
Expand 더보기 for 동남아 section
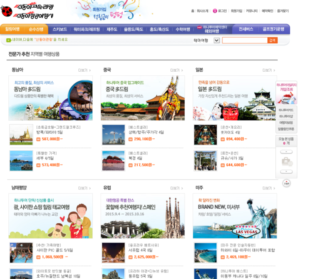(x=84, y=70)
